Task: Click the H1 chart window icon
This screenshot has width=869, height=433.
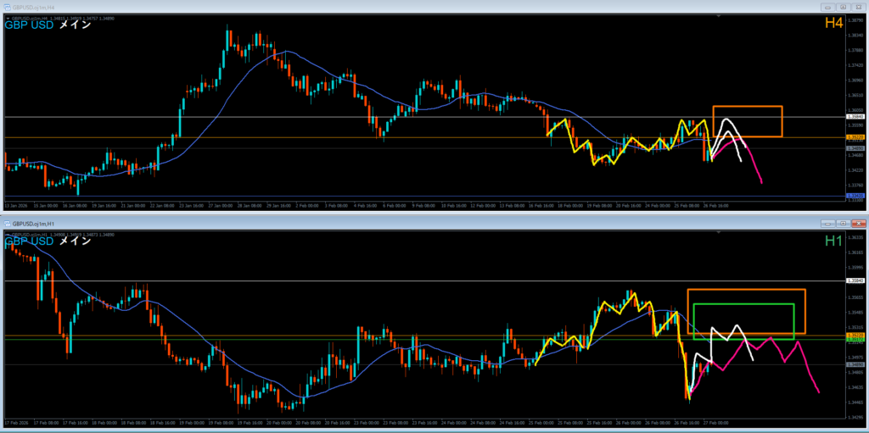Action: (8, 223)
